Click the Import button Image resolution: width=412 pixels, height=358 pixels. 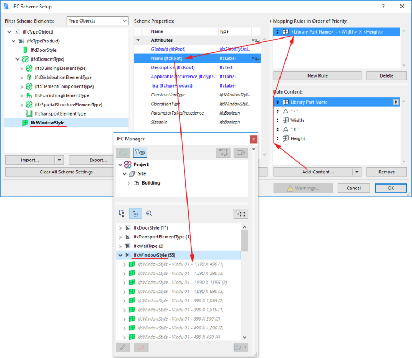[x=30, y=160]
